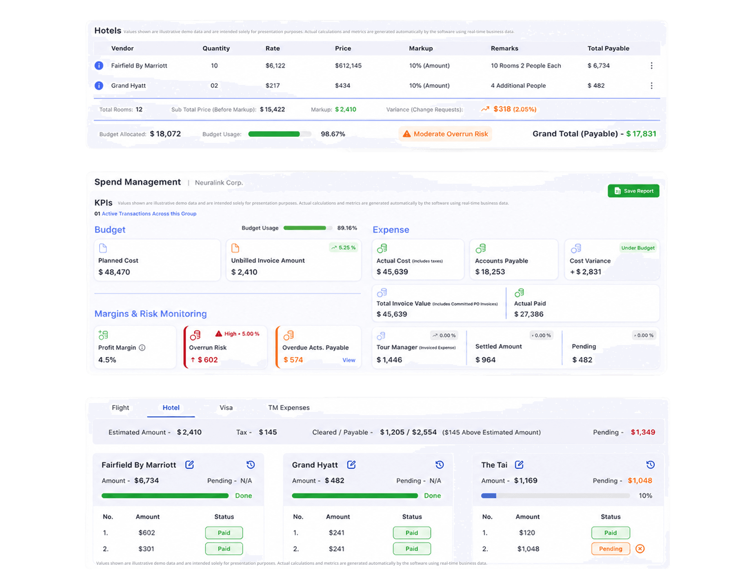Viewport: 744px width, 583px height.
Task: Click the Save Report button
Action: (633, 191)
